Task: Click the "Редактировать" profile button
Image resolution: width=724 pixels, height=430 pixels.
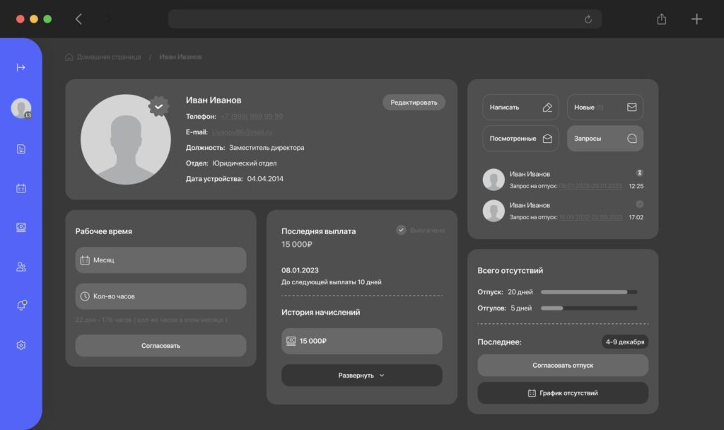Action: (414, 103)
